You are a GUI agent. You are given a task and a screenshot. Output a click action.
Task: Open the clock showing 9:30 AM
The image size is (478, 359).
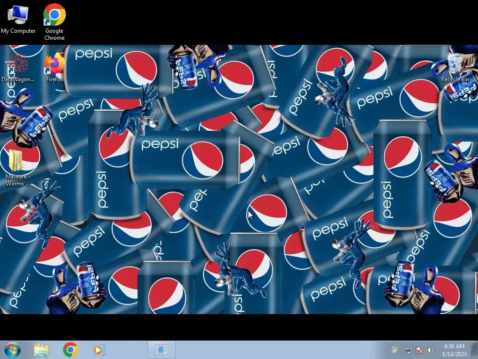tap(454, 350)
